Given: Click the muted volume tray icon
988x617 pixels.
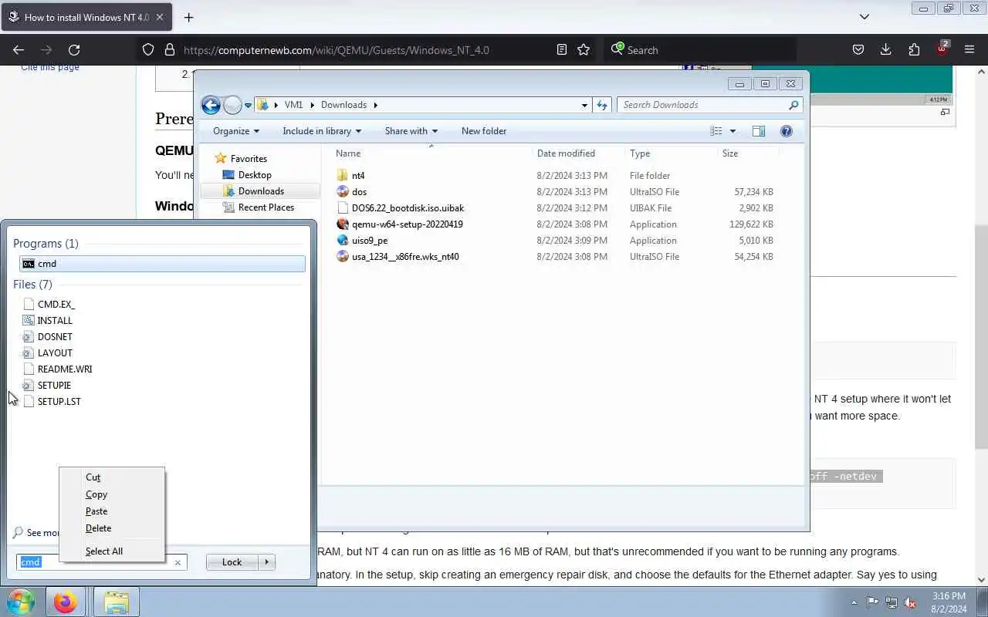Looking at the screenshot, I should click(x=910, y=602).
